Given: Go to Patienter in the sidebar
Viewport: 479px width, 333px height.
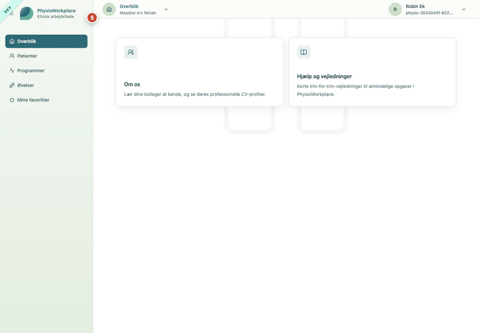Looking at the screenshot, I should 46,56.
